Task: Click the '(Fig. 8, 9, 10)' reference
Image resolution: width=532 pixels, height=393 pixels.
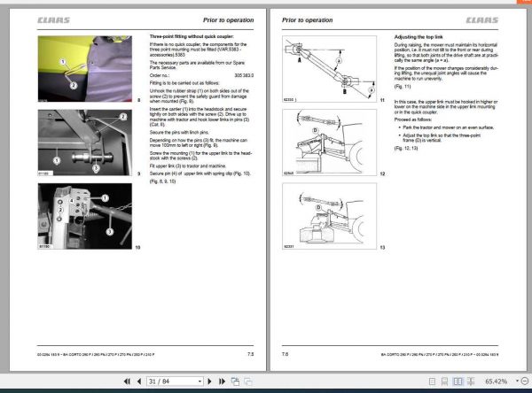Action: (163, 181)
